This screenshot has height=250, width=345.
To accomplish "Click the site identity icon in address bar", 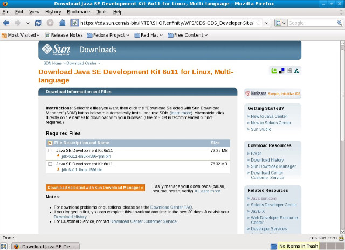I will (75, 23).
